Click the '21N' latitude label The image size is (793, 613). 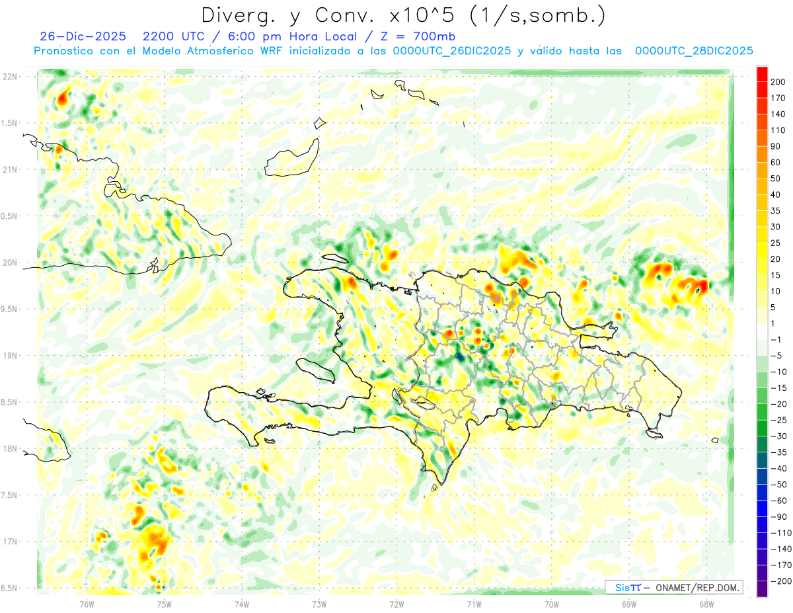pyautogui.click(x=9, y=169)
